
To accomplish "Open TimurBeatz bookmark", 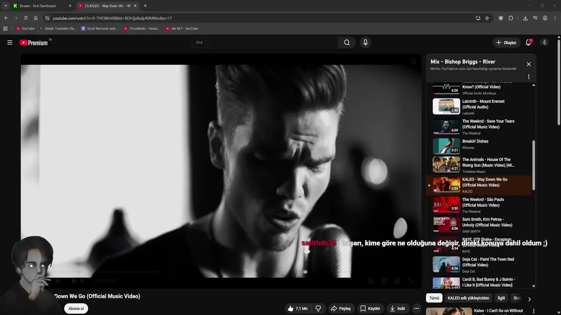I will pyautogui.click(x=141, y=28).
